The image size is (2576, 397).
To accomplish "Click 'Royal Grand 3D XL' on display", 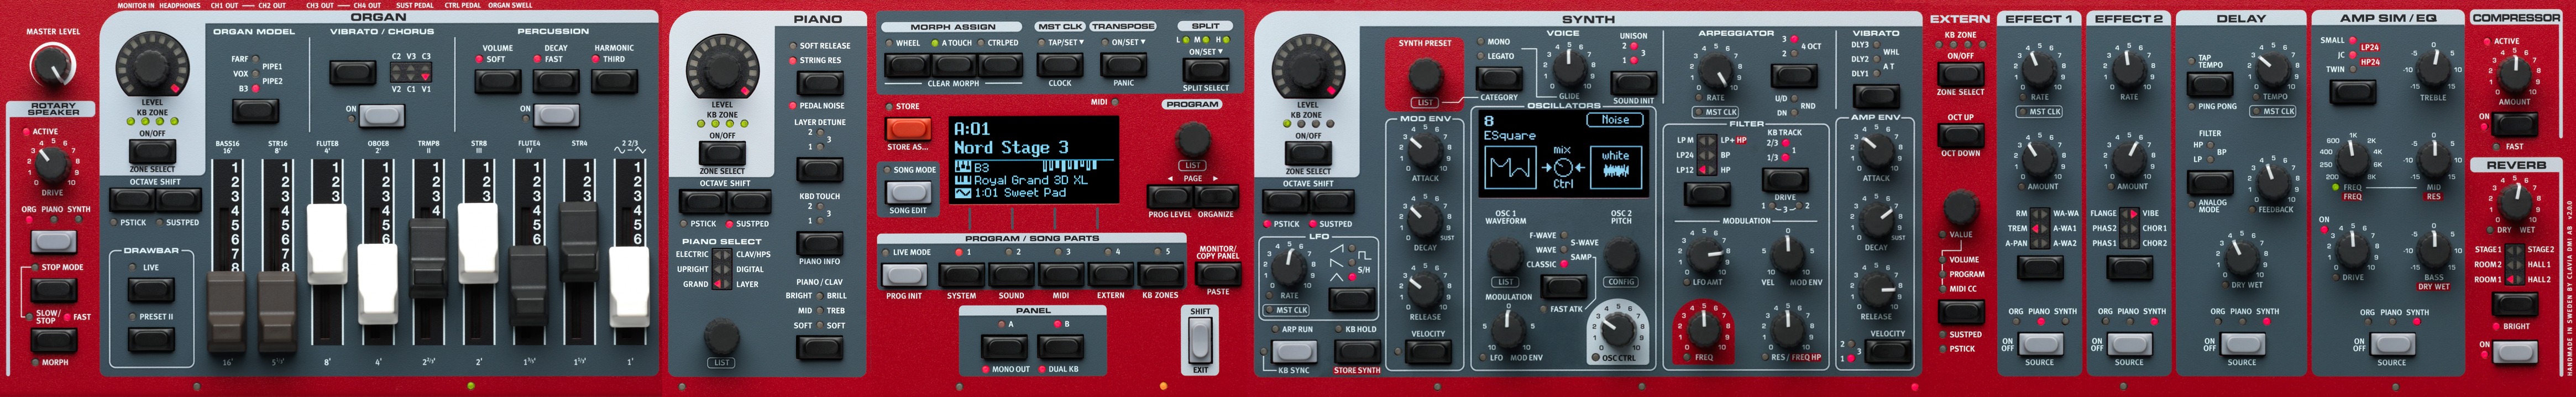I will pos(1031,180).
